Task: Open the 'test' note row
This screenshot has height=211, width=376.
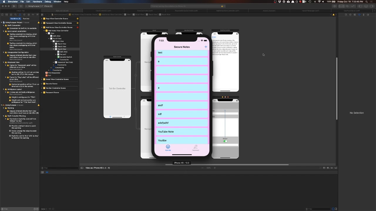Action: click(182, 52)
